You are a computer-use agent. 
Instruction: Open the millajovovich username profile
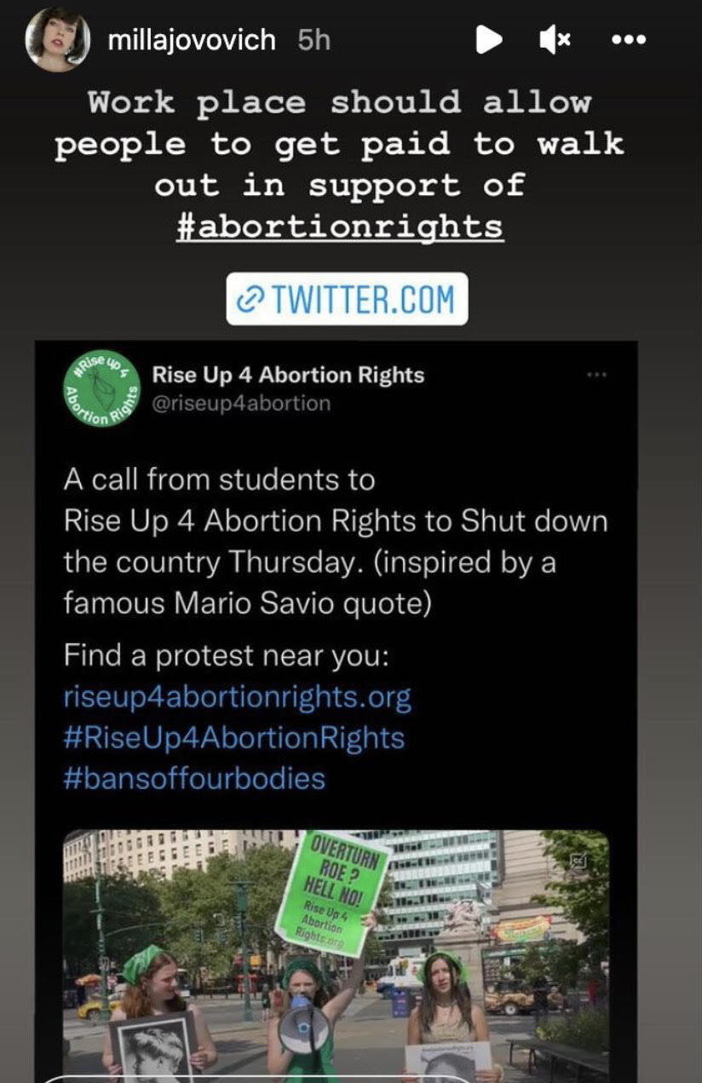pos(192,40)
